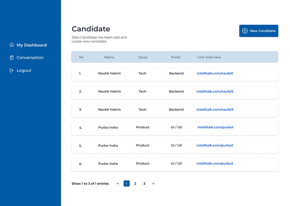Click the Nama column header
Viewport: 290px width, 206px height.
109,57
